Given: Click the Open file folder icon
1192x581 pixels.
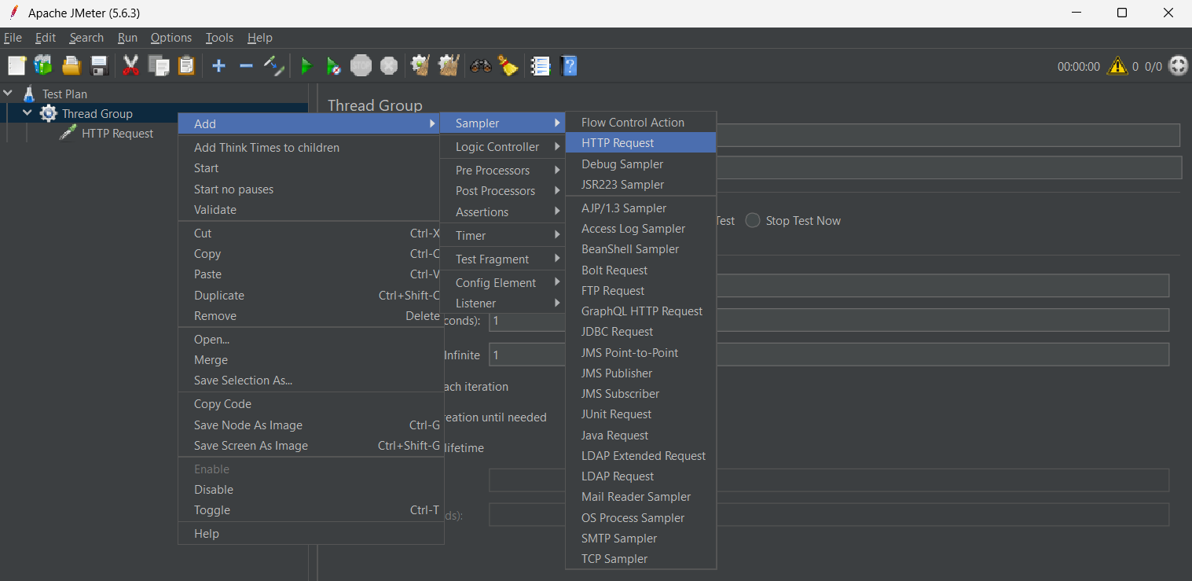Looking at the screenshot, I should (x=72, y=66).
